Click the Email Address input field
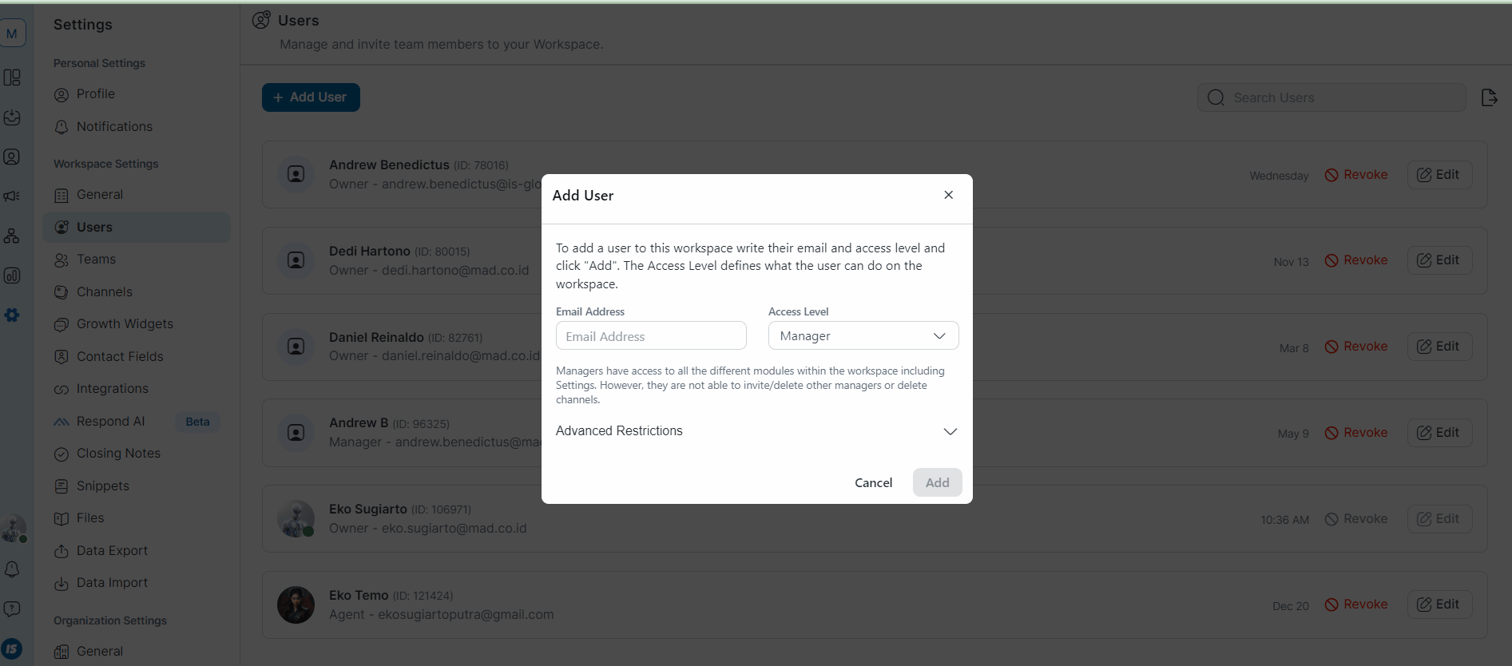 click(x=650, y=336)
